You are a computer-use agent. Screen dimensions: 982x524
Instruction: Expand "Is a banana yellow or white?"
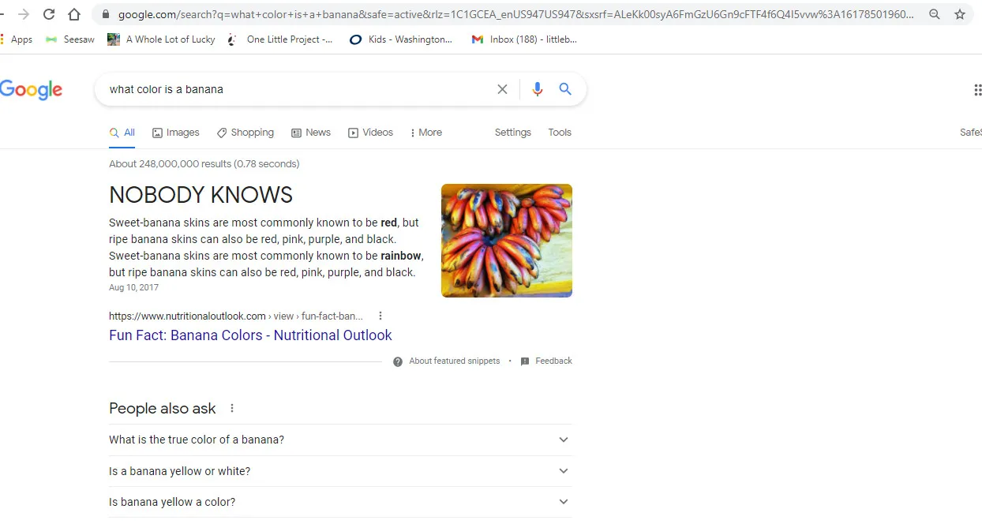340,471
